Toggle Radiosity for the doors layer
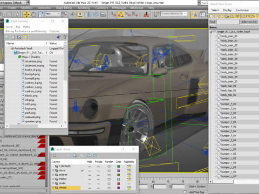This screenshot has width=259, height=194. click(x=129, y=170)
